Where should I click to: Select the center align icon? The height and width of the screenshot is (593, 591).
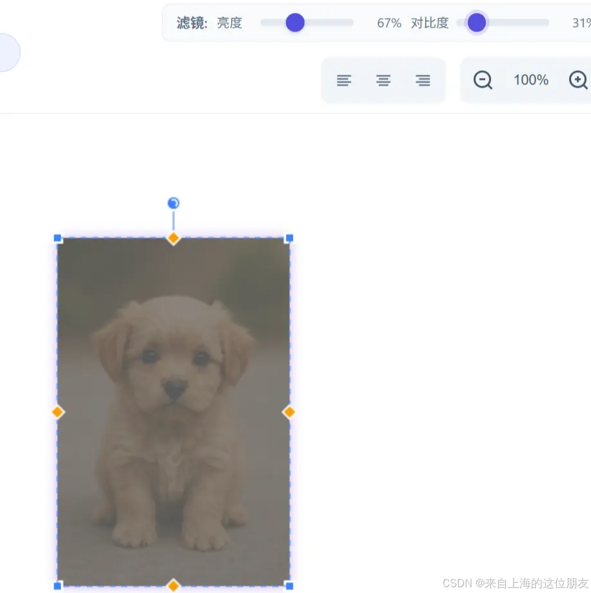(383, 80)
